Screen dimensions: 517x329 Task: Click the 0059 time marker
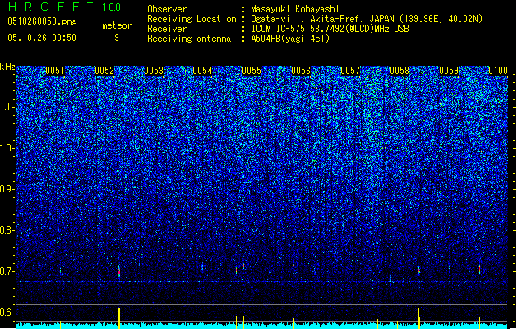coord(449,71)
